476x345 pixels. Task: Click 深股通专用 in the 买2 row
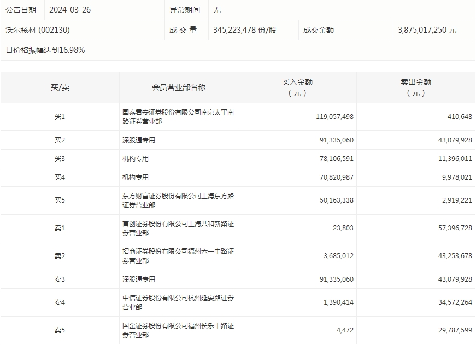point(139,140)
